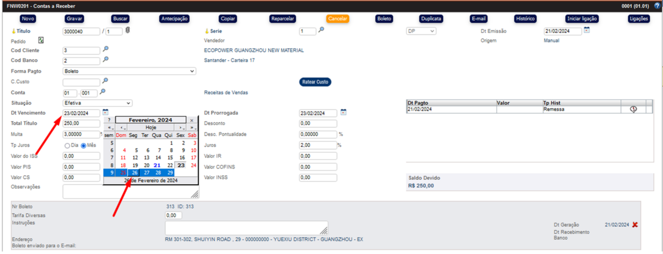
Task: Open the DP document type dropdown
Action: pyautogui.click(x=421, y=31)
